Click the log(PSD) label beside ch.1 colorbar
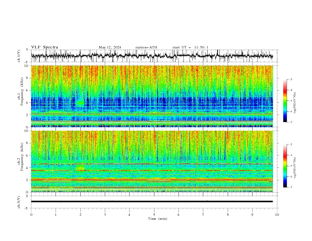Screen dimensions: 312x241 (x=295, y=103)
